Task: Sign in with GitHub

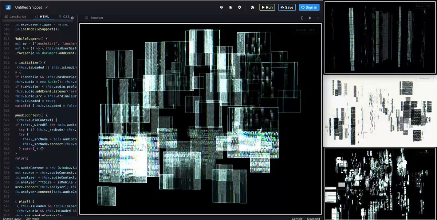Action: (309, 7)
